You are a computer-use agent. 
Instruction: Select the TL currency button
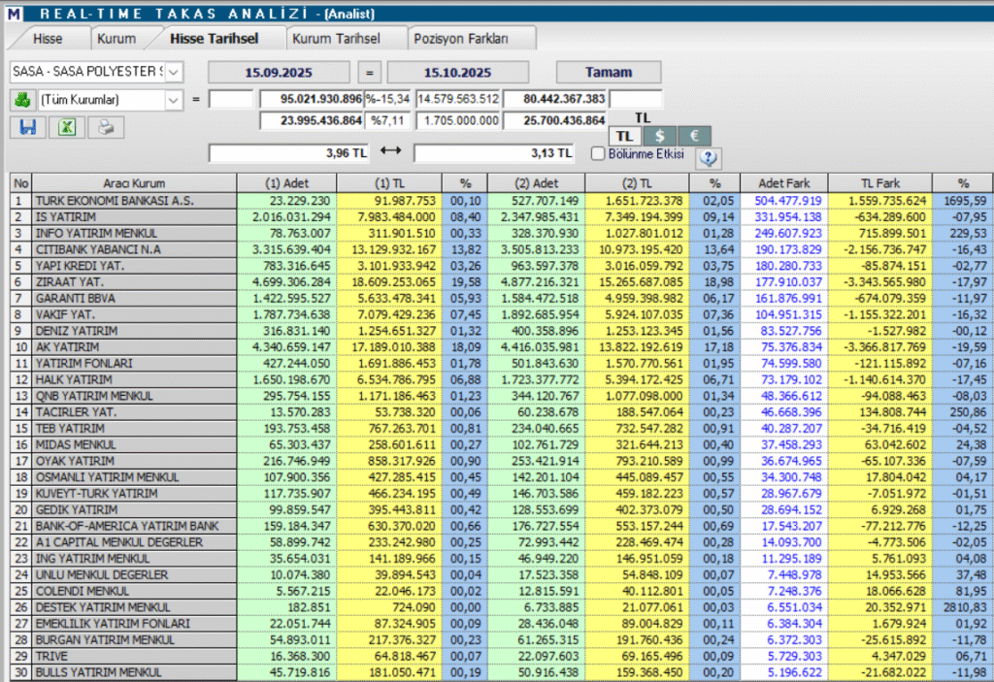click(x=625, y=136)
